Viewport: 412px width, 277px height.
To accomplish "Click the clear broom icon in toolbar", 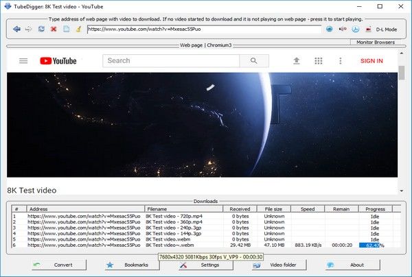I will point(78,29).
